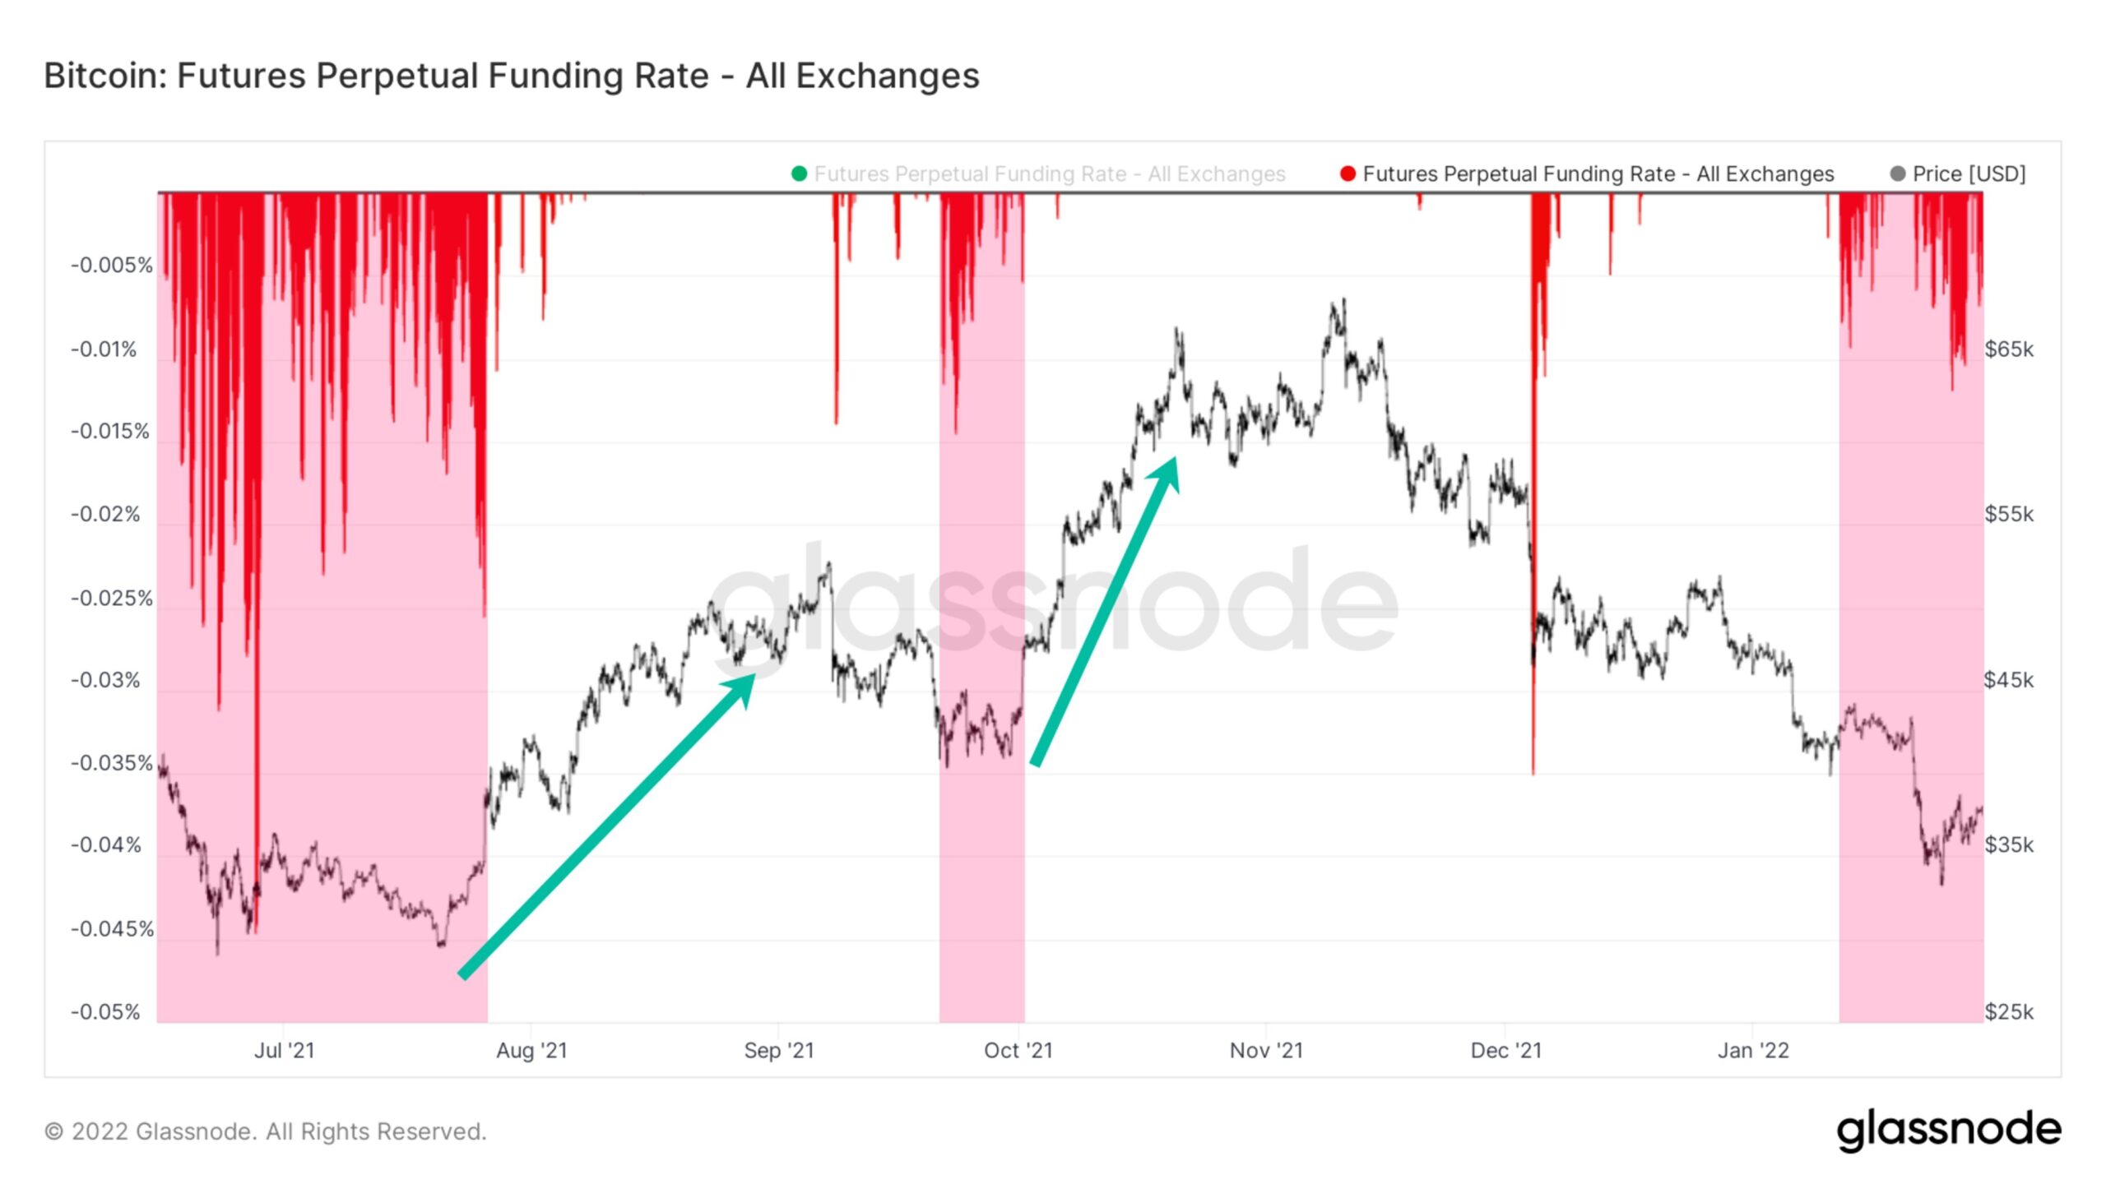Toggle the Price [USD] series label
The height and width of the screenshot is (1184, 2106).
point(1969,174)
